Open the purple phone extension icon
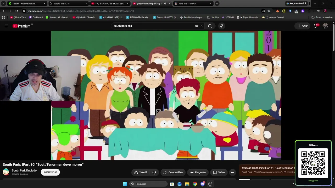This screenshot has height=188, width=335. coord(303,11)
